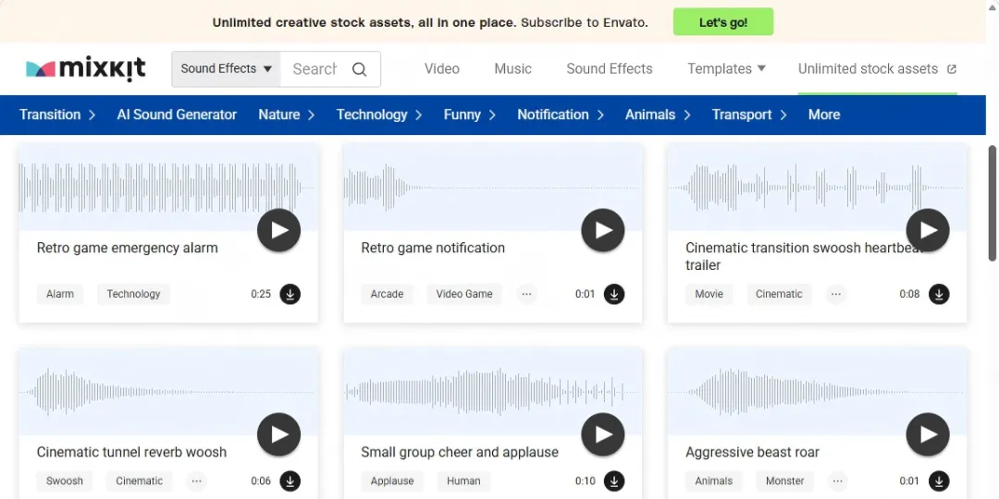The height and width of the screenshot is (499, 999).
Task: Filter by Movie tag
Action: click(x=709, y=294)
